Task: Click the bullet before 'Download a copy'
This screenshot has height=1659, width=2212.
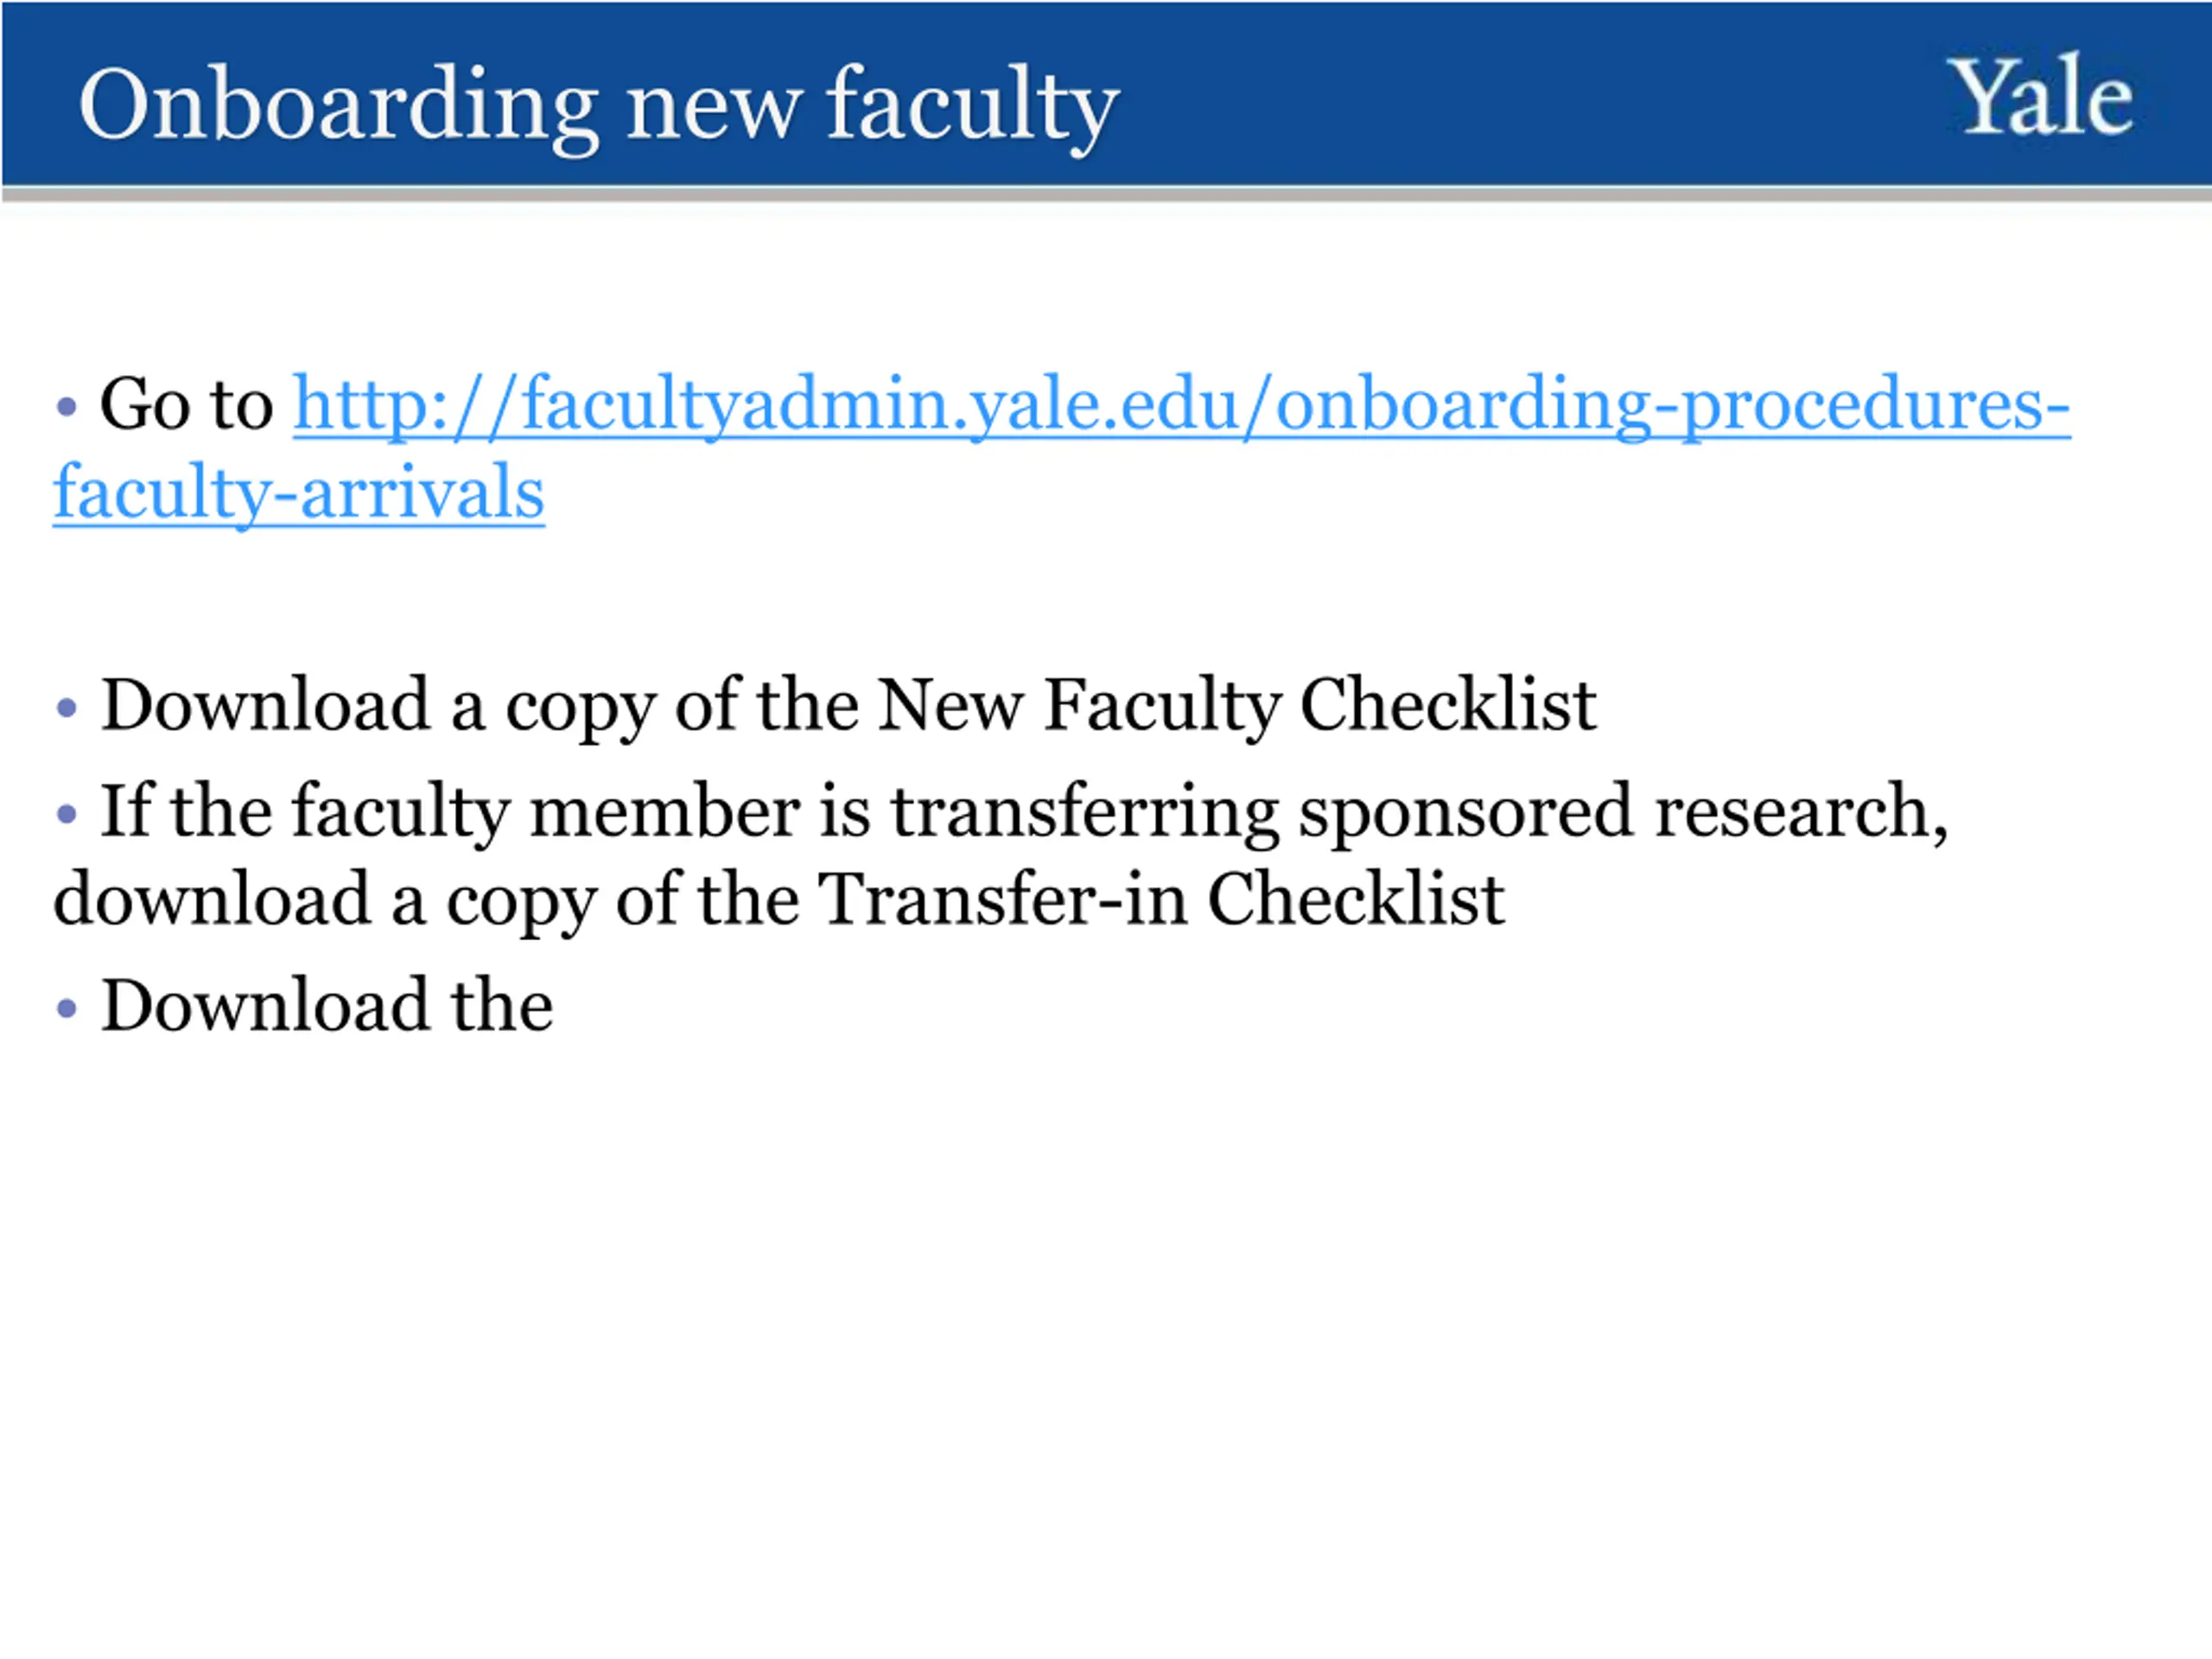Action: click(x=67, y=709)
